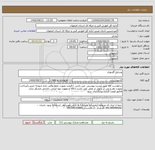Image resolution: width=155 pixels, height=150 pixels.
Task: Click the priority field 'عادی'
Action: [103, 36]
